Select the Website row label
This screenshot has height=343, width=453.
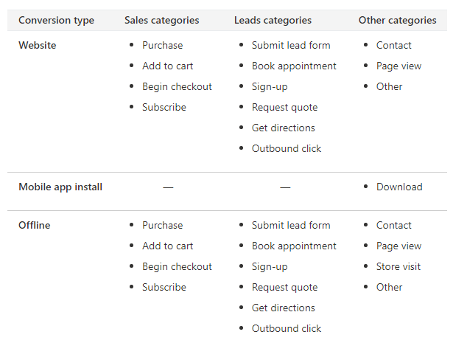pyautogui.click(x=38, y=46)
